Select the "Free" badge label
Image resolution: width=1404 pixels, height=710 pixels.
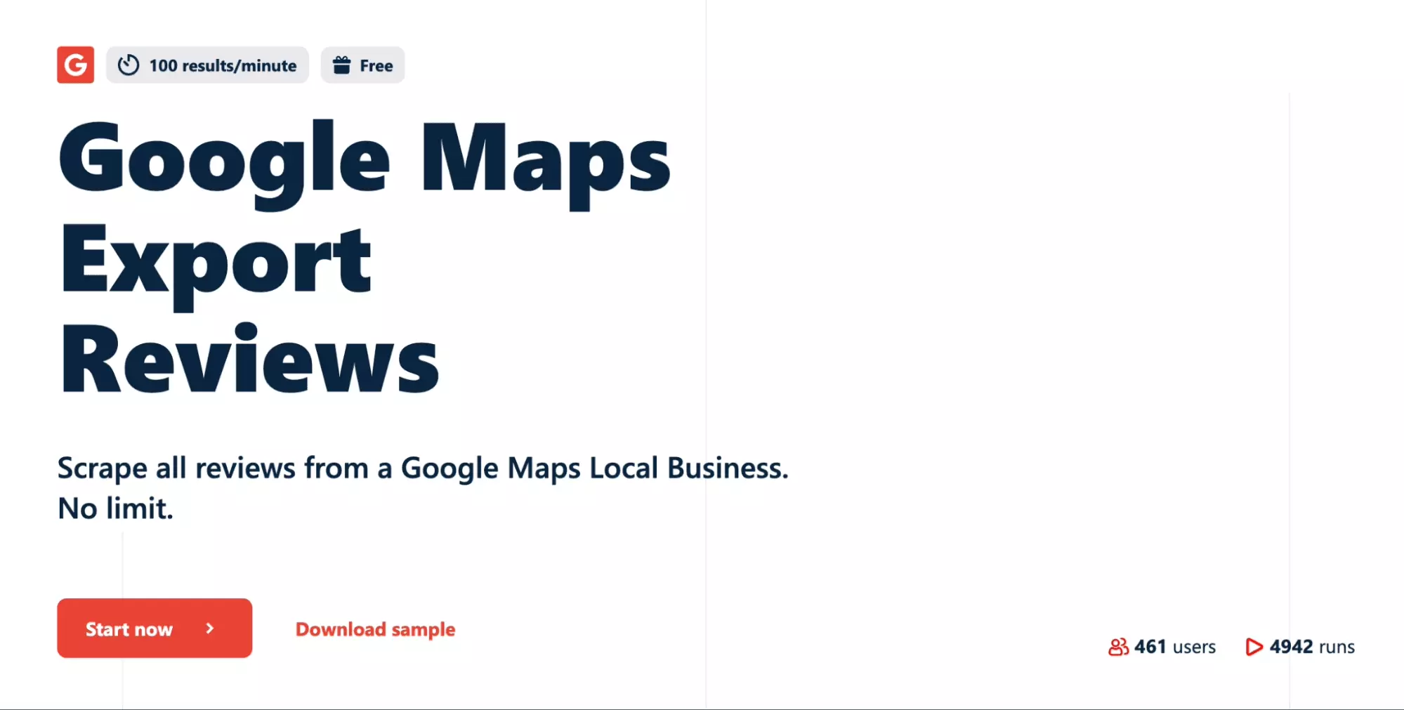[x=376, y=66]
